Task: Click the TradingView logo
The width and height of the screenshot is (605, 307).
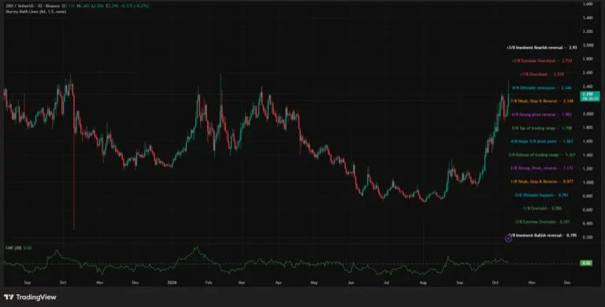Action: 30,297
